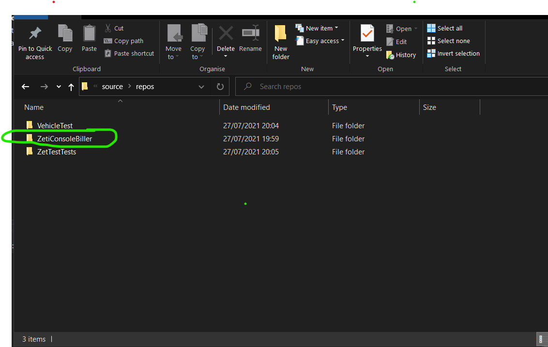Screen dimensions: 548x347
Task: Expand the address bar history dropdown
Action: [201, 87]
